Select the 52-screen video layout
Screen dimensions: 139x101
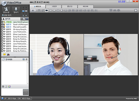point(92,11)
